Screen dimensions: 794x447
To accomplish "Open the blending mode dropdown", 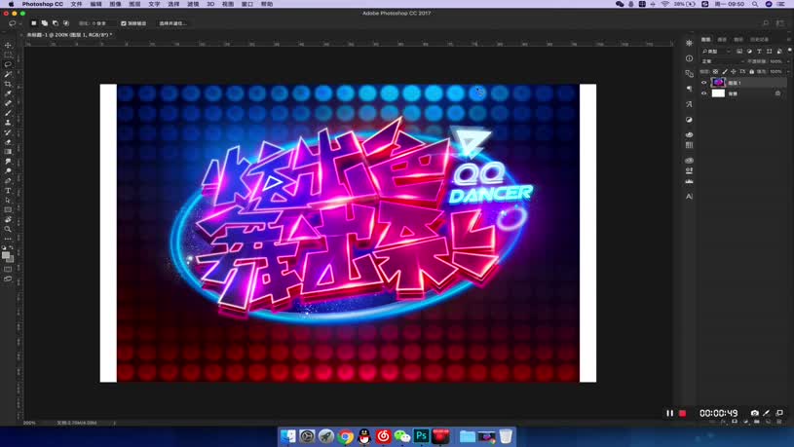I will pos(723,61).
